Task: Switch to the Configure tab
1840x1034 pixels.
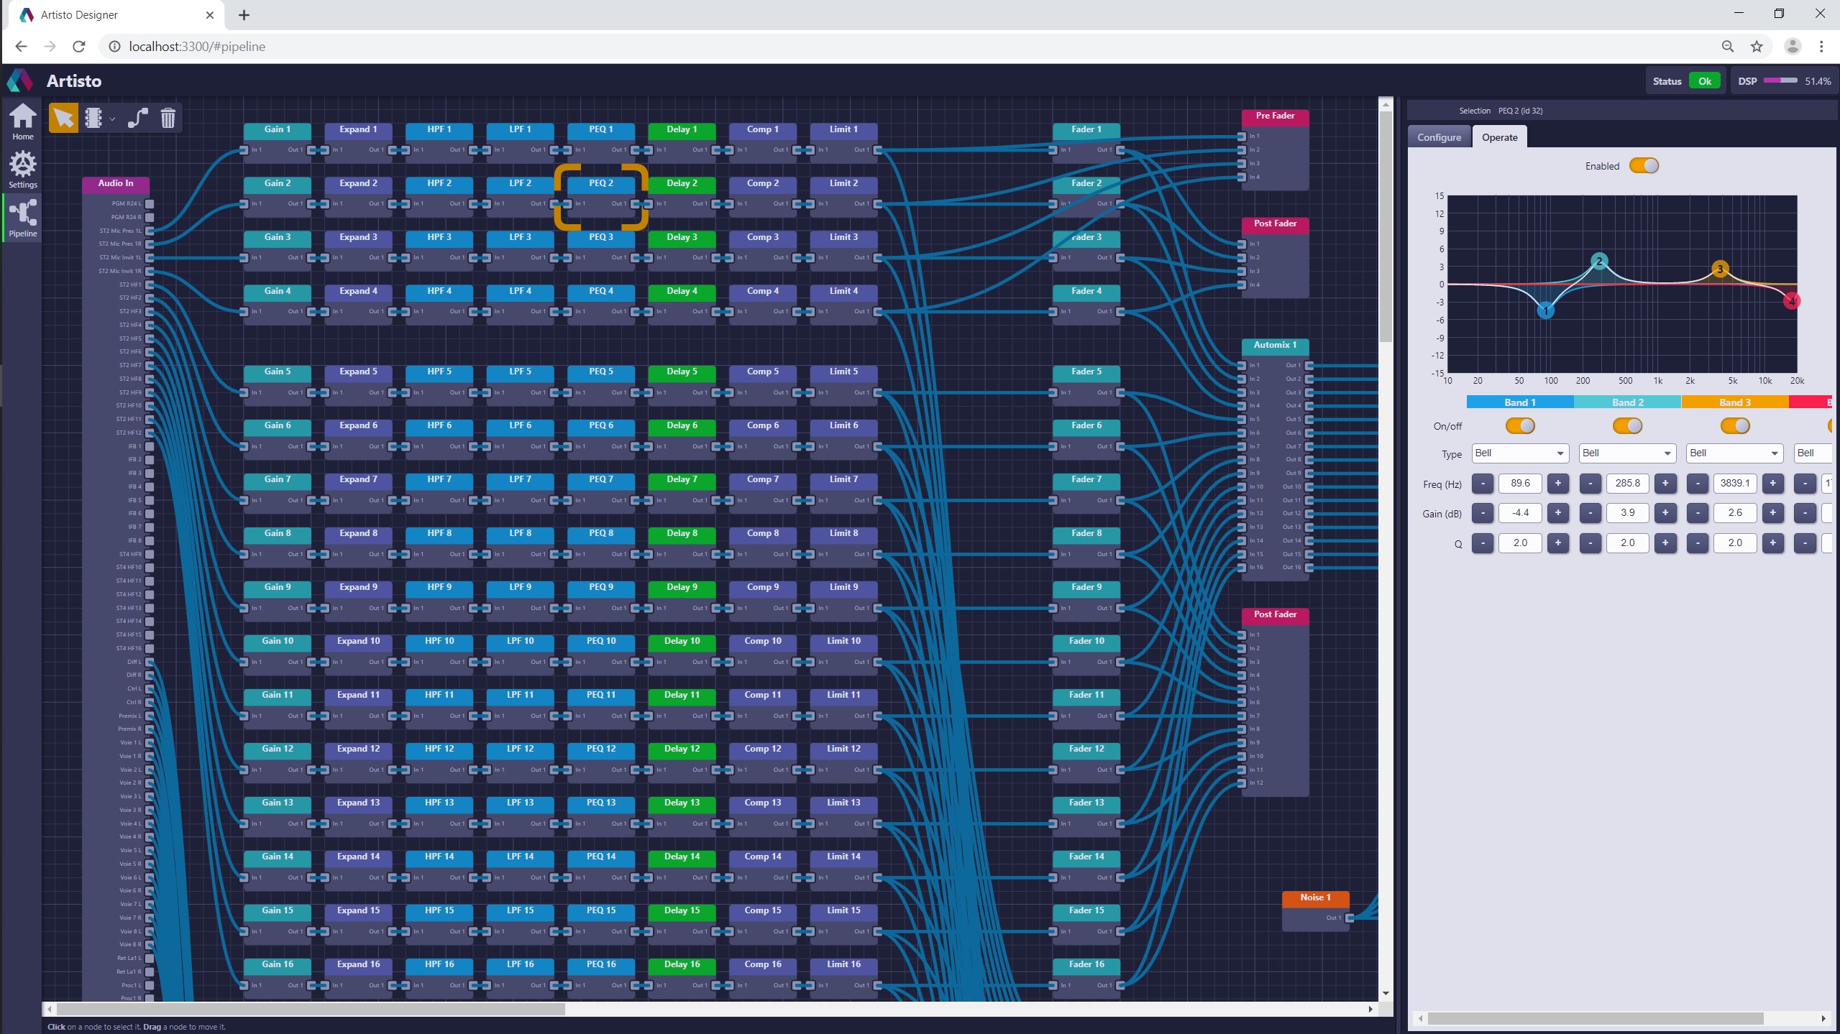Action: (1439, 137)
